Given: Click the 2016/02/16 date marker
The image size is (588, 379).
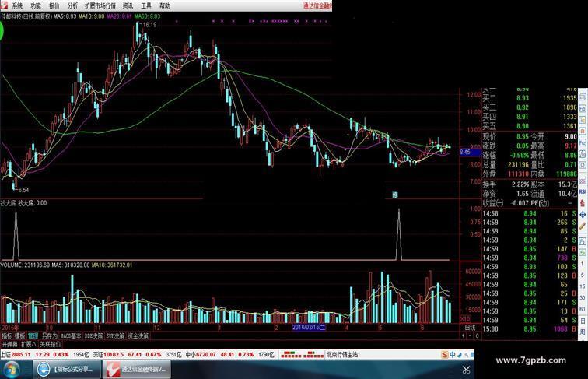Looking at the screenshot, I should (309, 328).
